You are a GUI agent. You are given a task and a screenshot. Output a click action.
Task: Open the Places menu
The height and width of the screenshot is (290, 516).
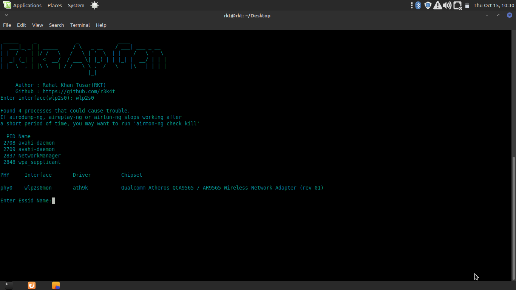[54, 5]
